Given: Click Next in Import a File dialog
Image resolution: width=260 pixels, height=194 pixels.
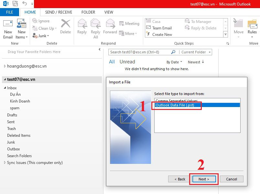Looking at the screenshot, I should pyautogui.click(x=204, y=179).
